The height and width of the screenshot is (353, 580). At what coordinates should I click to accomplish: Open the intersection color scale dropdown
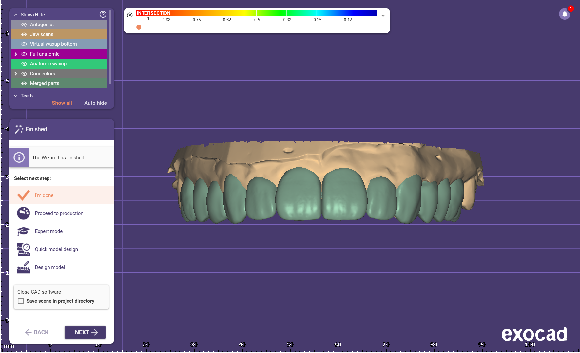click(383, 16)
